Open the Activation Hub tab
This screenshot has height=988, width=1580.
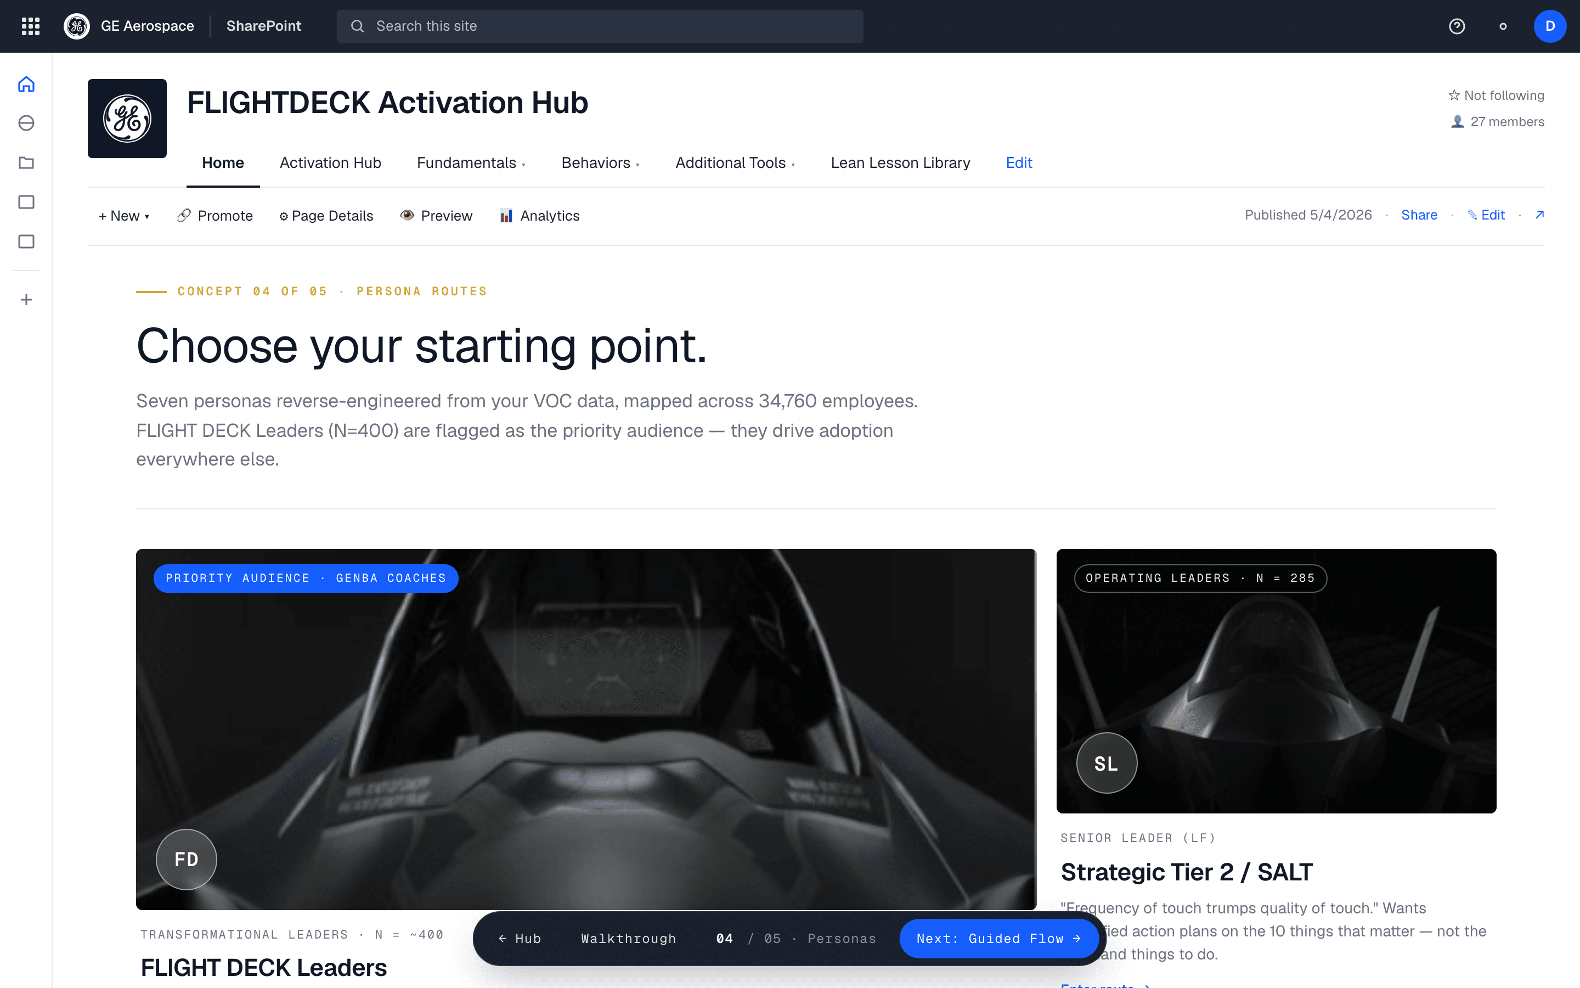[330, 162]
